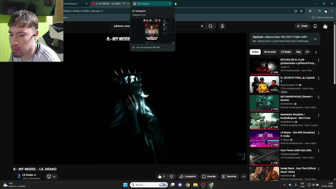Open the media control icon in Chrome toolbar
Image resolution: width=336 pixels, height=189 pixels.
(319, 11)
